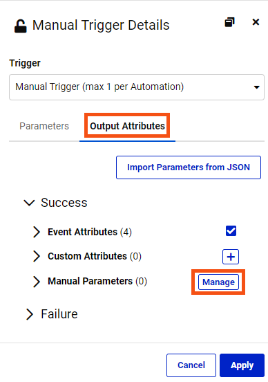Select the Output Attributes tab
This screenshot has height=382, width=268.
[127, 126]
